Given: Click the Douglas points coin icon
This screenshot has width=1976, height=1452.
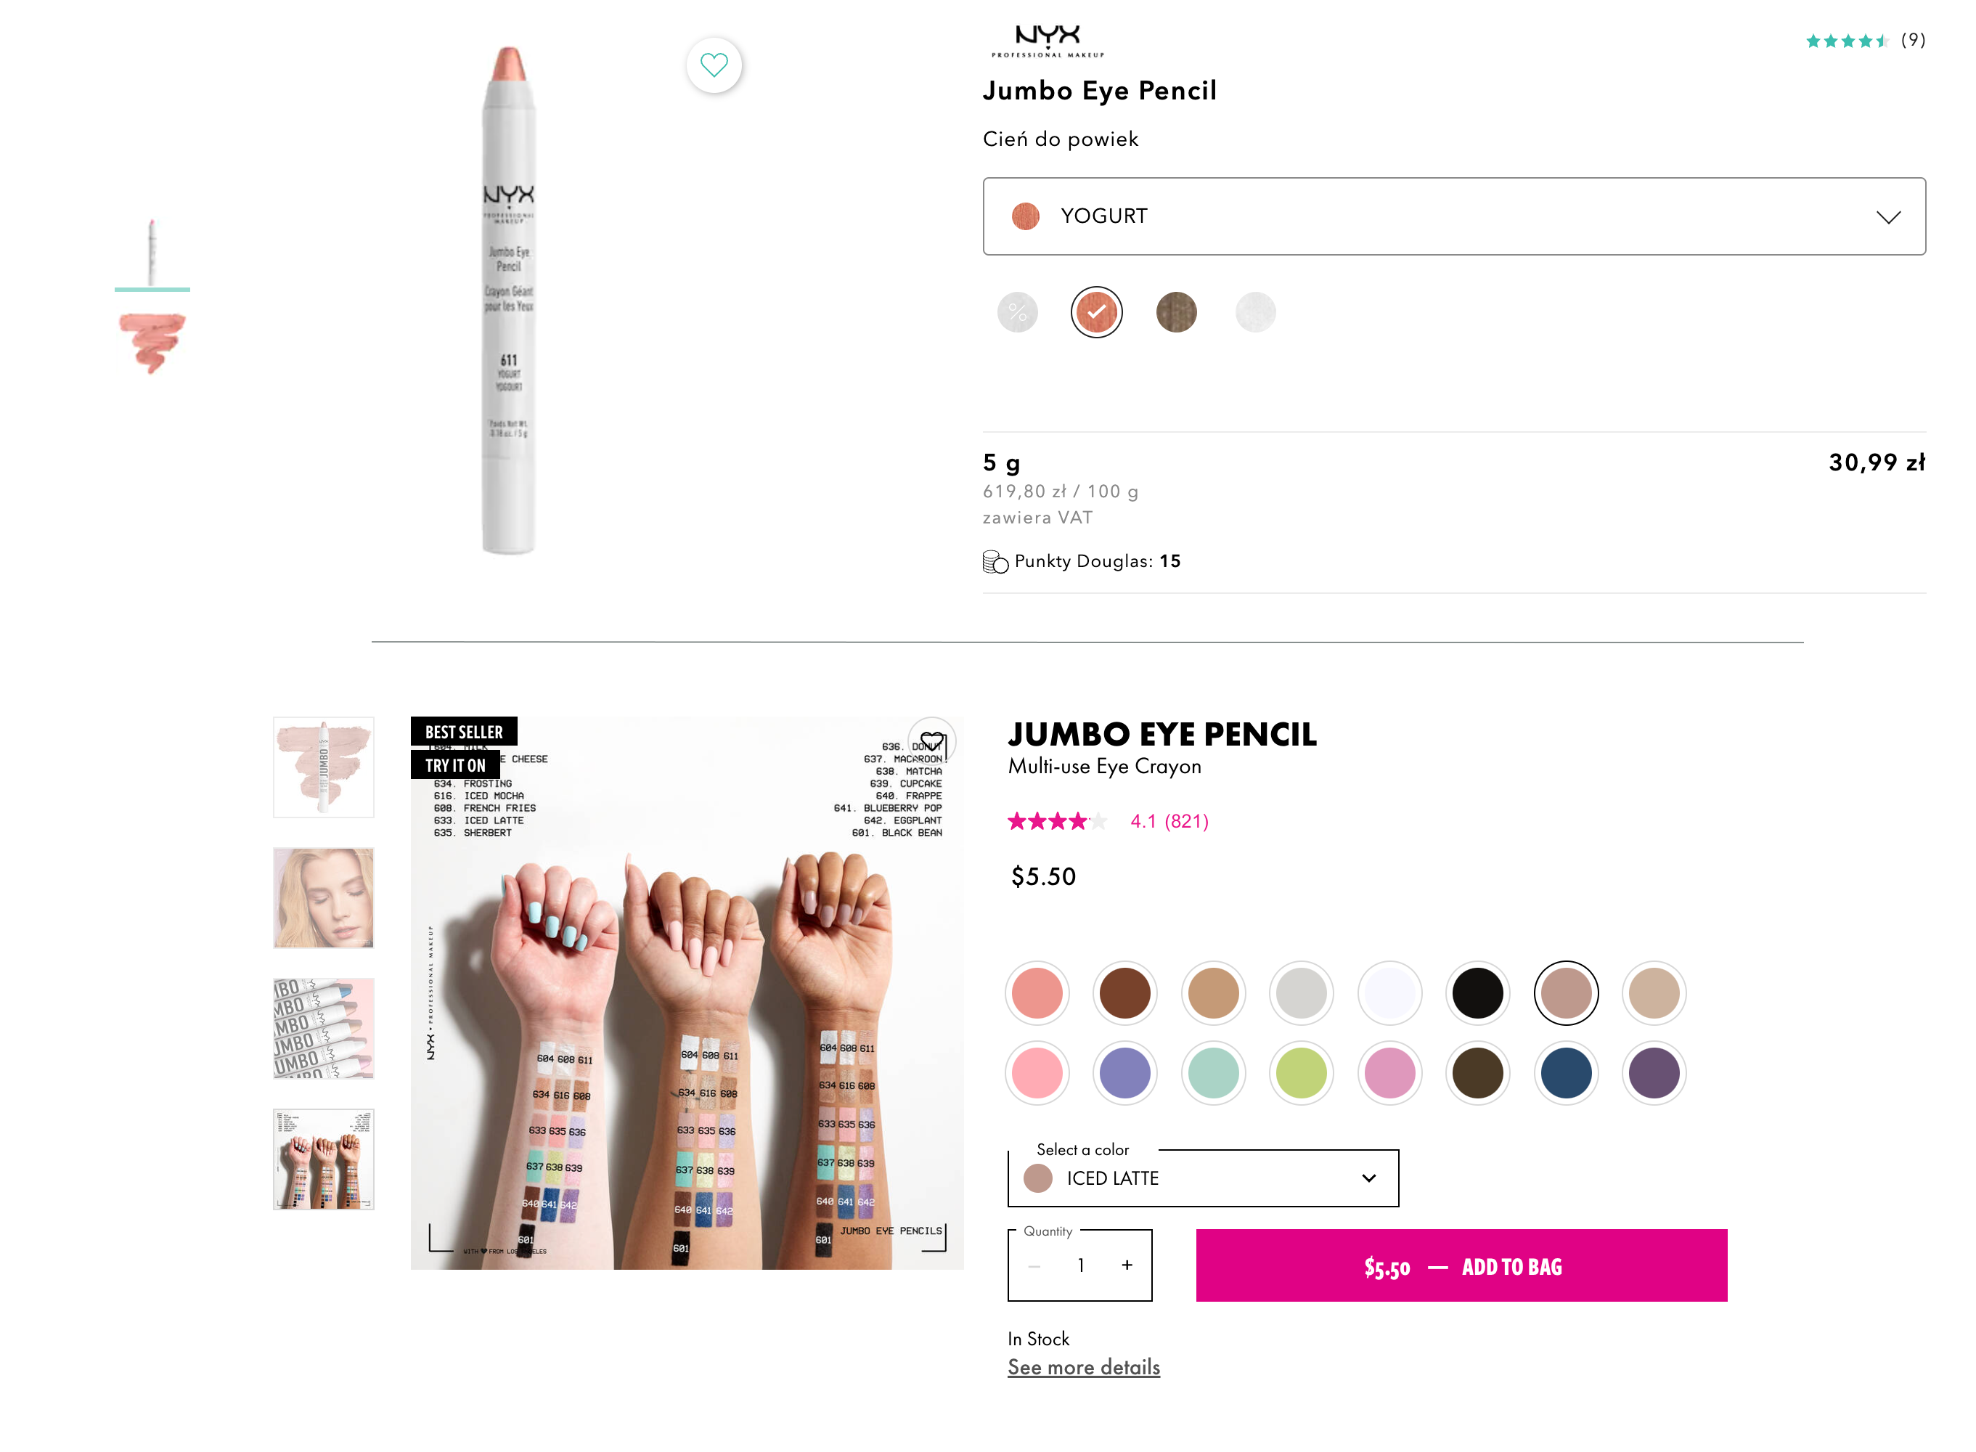Looking at the screenshot, I should 995,562.
